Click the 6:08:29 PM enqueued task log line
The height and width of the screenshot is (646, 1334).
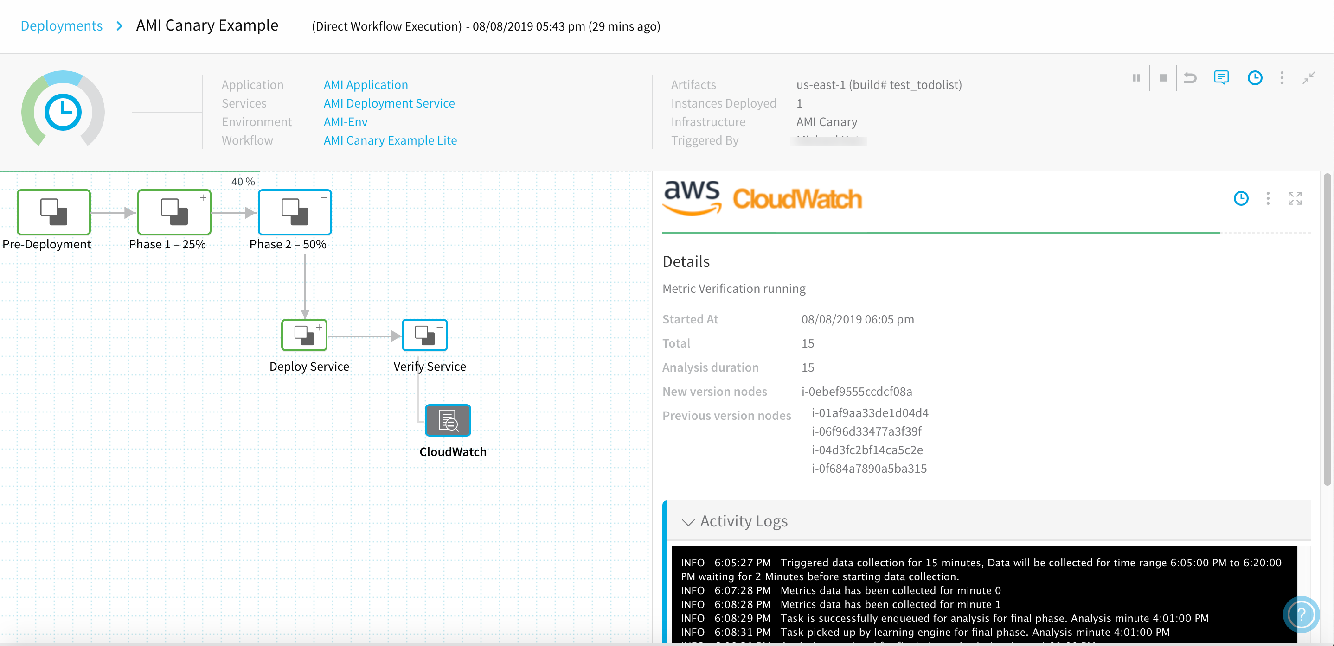[944, 618]
